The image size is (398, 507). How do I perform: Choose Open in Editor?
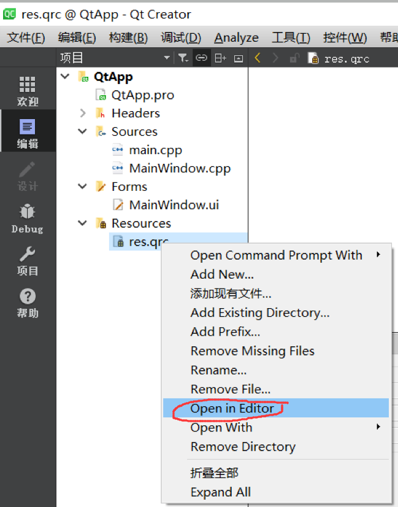point(275,408)
